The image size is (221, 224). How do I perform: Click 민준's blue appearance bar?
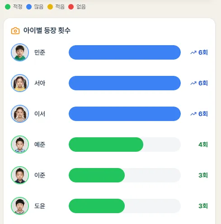pos(125,52)
